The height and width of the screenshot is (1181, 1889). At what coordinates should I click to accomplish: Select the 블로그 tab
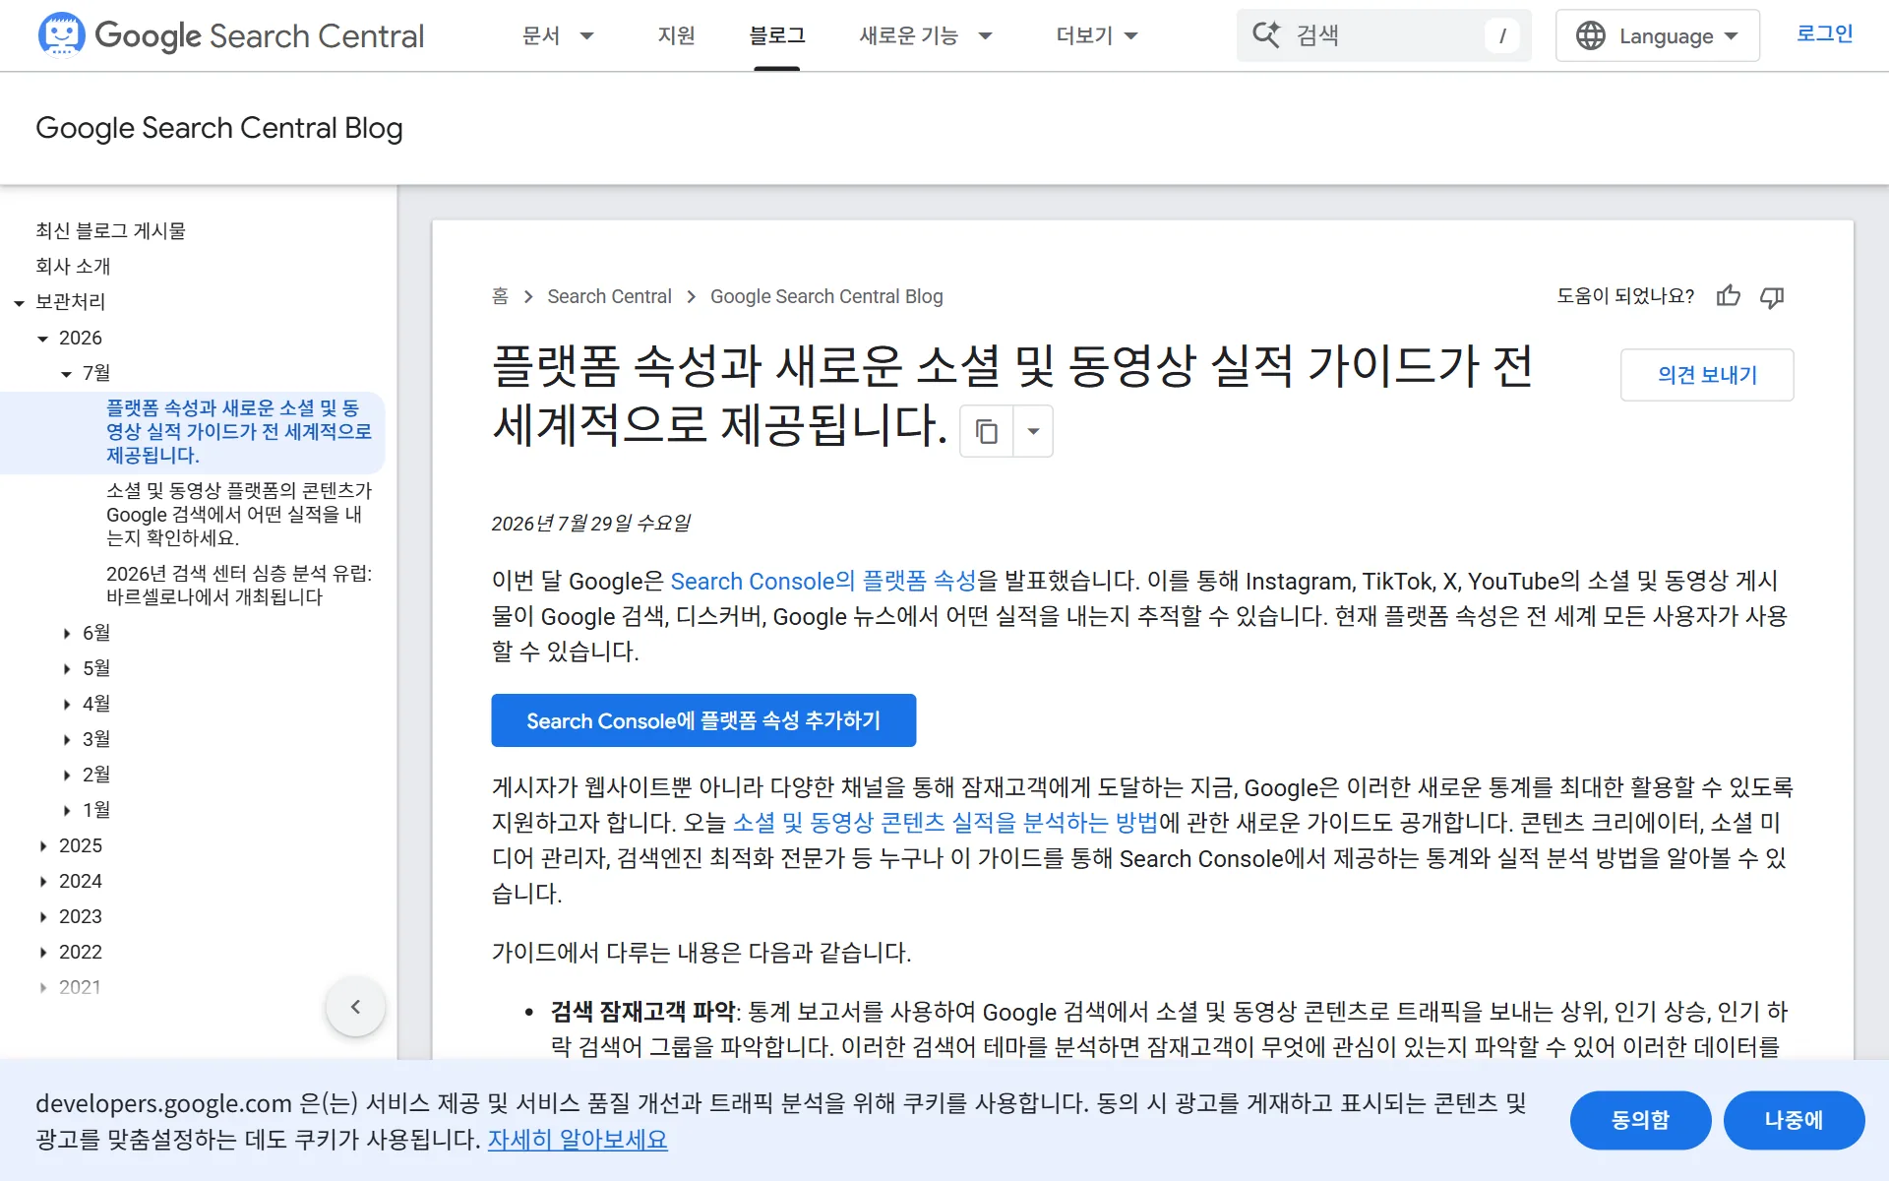point(777,35)
